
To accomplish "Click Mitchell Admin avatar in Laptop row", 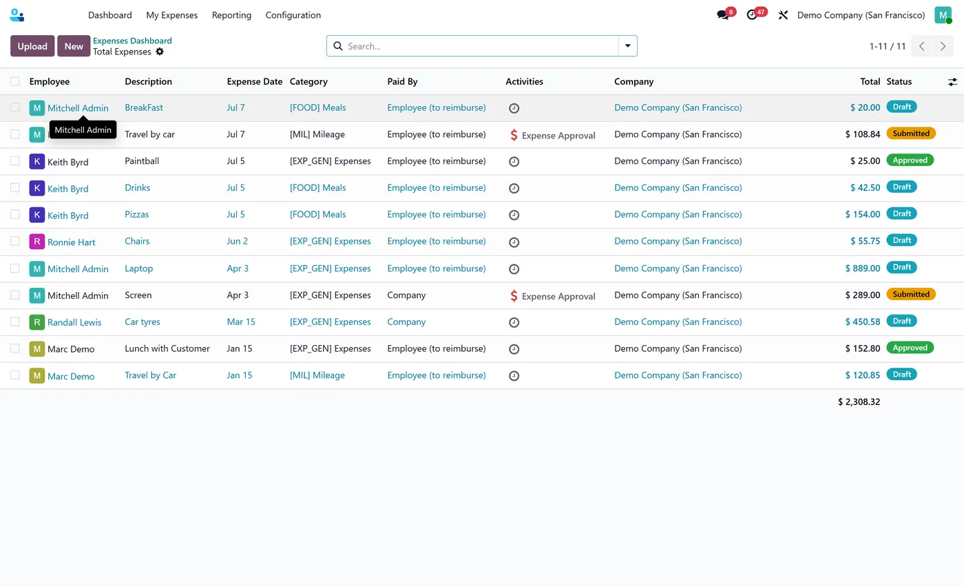I will (36, 269).
